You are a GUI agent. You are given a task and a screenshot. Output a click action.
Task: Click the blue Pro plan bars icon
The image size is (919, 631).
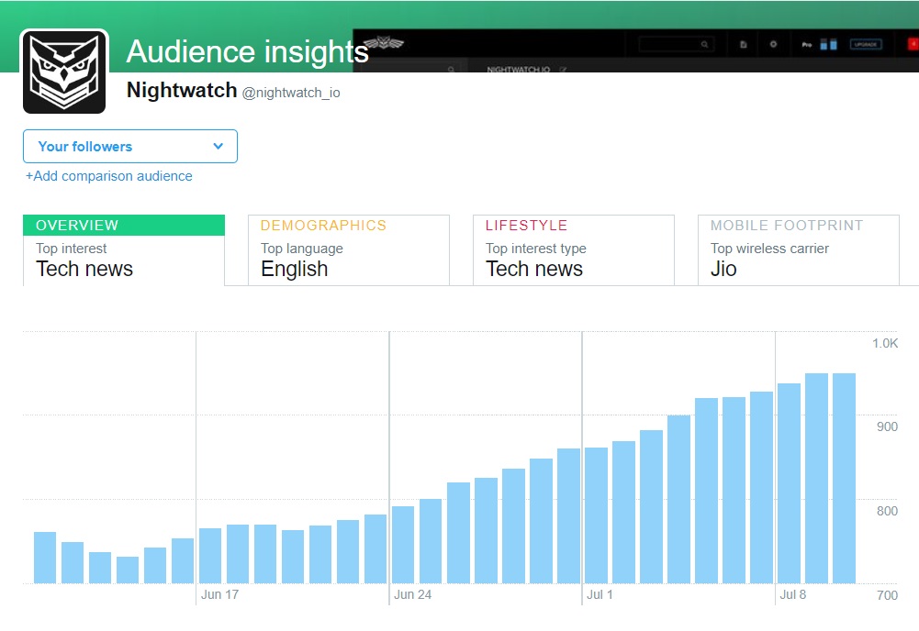click(x=828, y=44)
